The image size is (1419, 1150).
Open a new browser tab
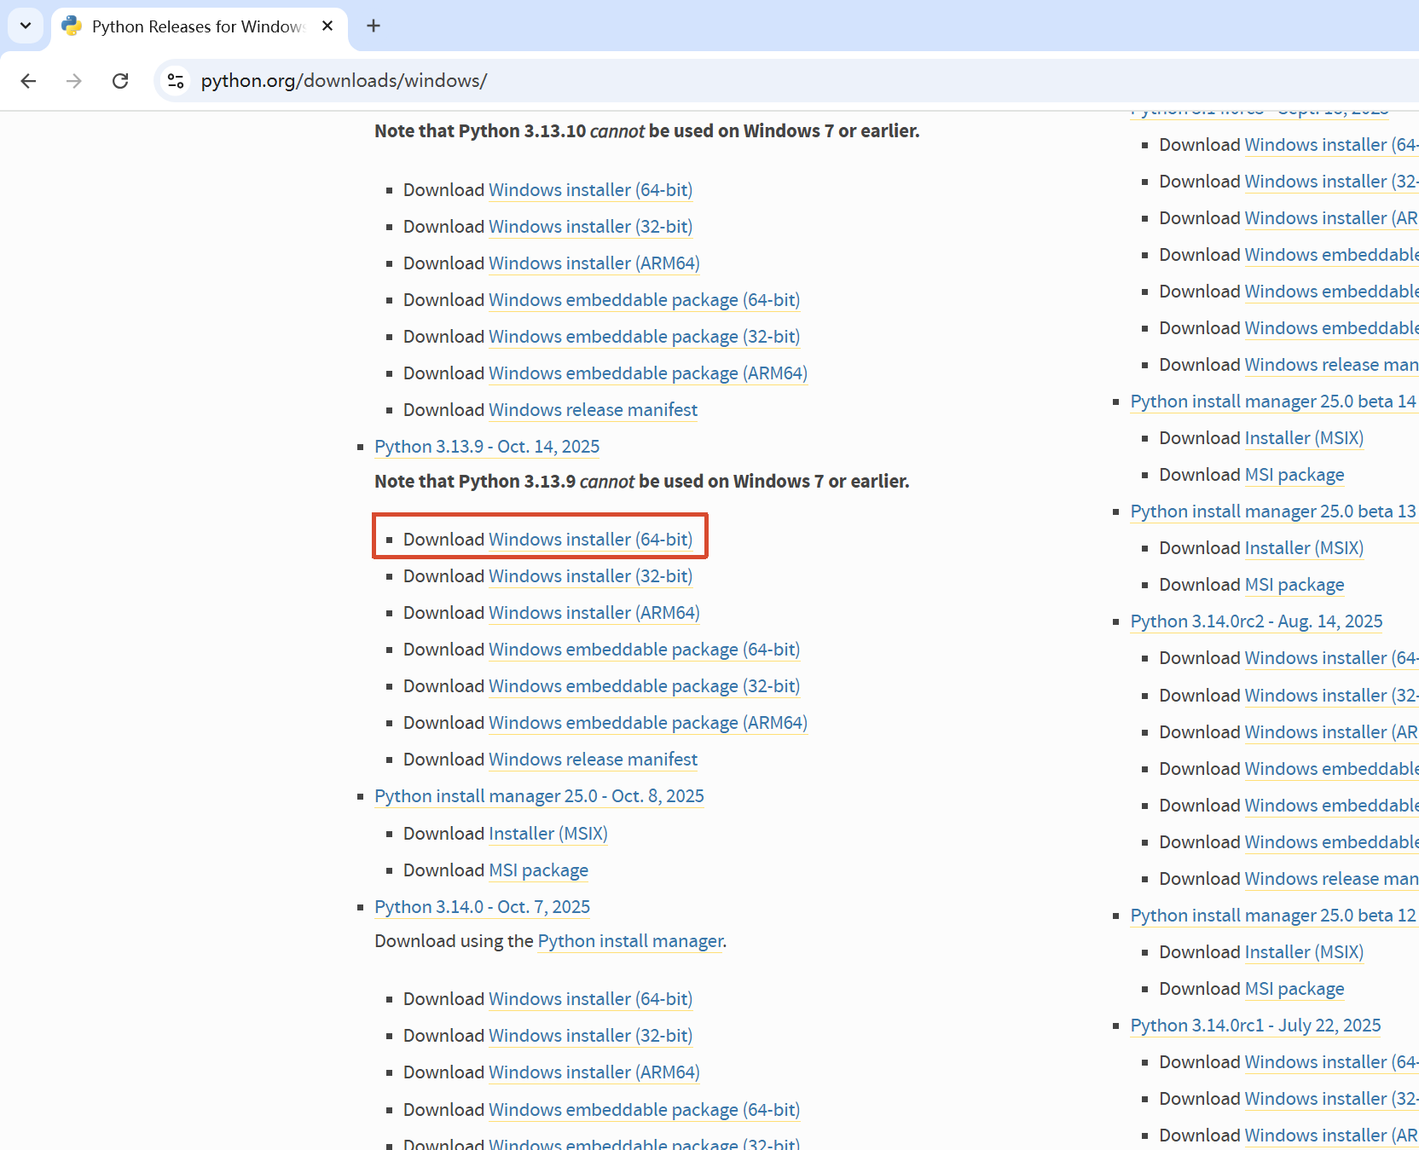[373, 26]
